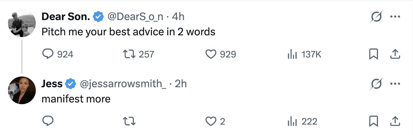Share Dear Son.'s tweet

pos(395,54)
